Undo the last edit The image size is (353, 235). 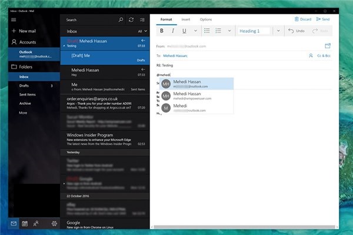click(297, 31)
